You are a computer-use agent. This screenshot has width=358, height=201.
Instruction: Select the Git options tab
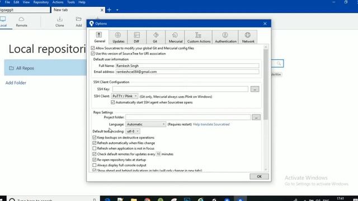(156, 37)
